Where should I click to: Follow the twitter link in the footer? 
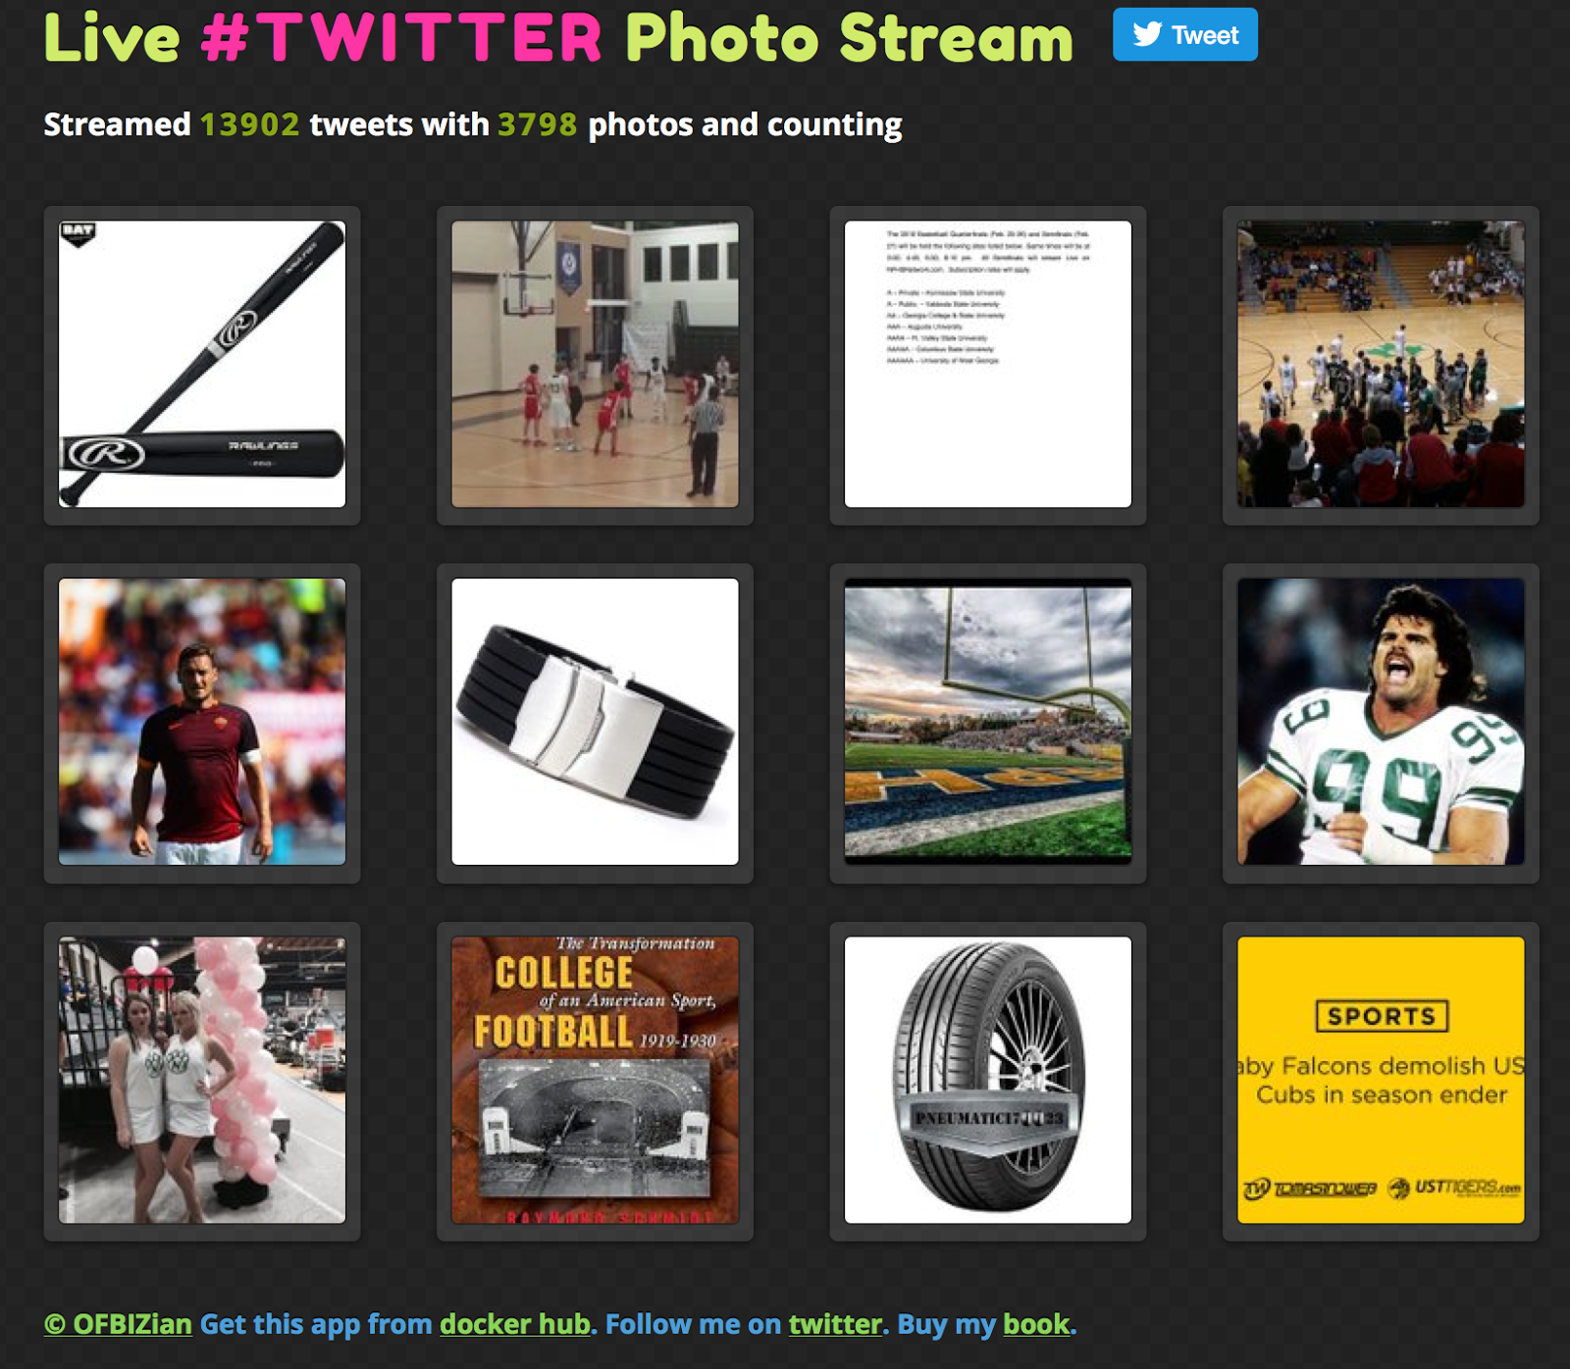(x=832, y=1324)
